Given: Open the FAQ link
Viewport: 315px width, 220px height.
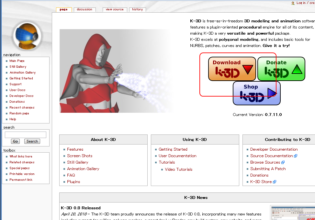Looking at the screenshot, I should point(71,175).
